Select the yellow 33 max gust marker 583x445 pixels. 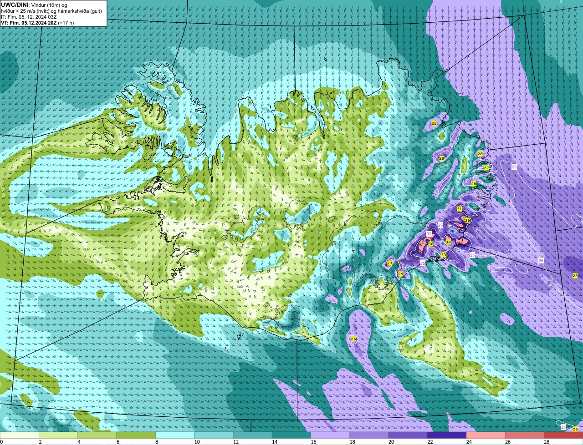(x=444, y=255)
